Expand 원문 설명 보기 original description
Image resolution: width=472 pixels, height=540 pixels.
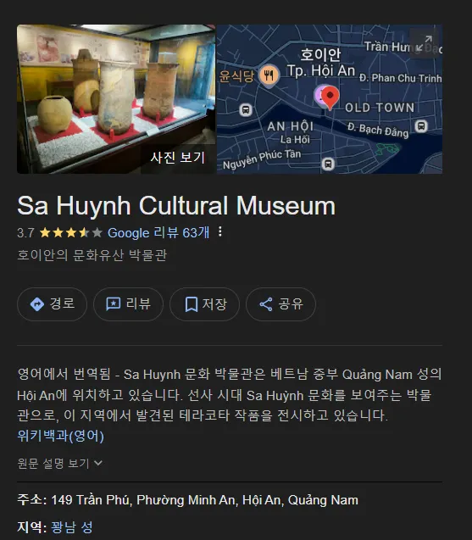click(60, 463)
